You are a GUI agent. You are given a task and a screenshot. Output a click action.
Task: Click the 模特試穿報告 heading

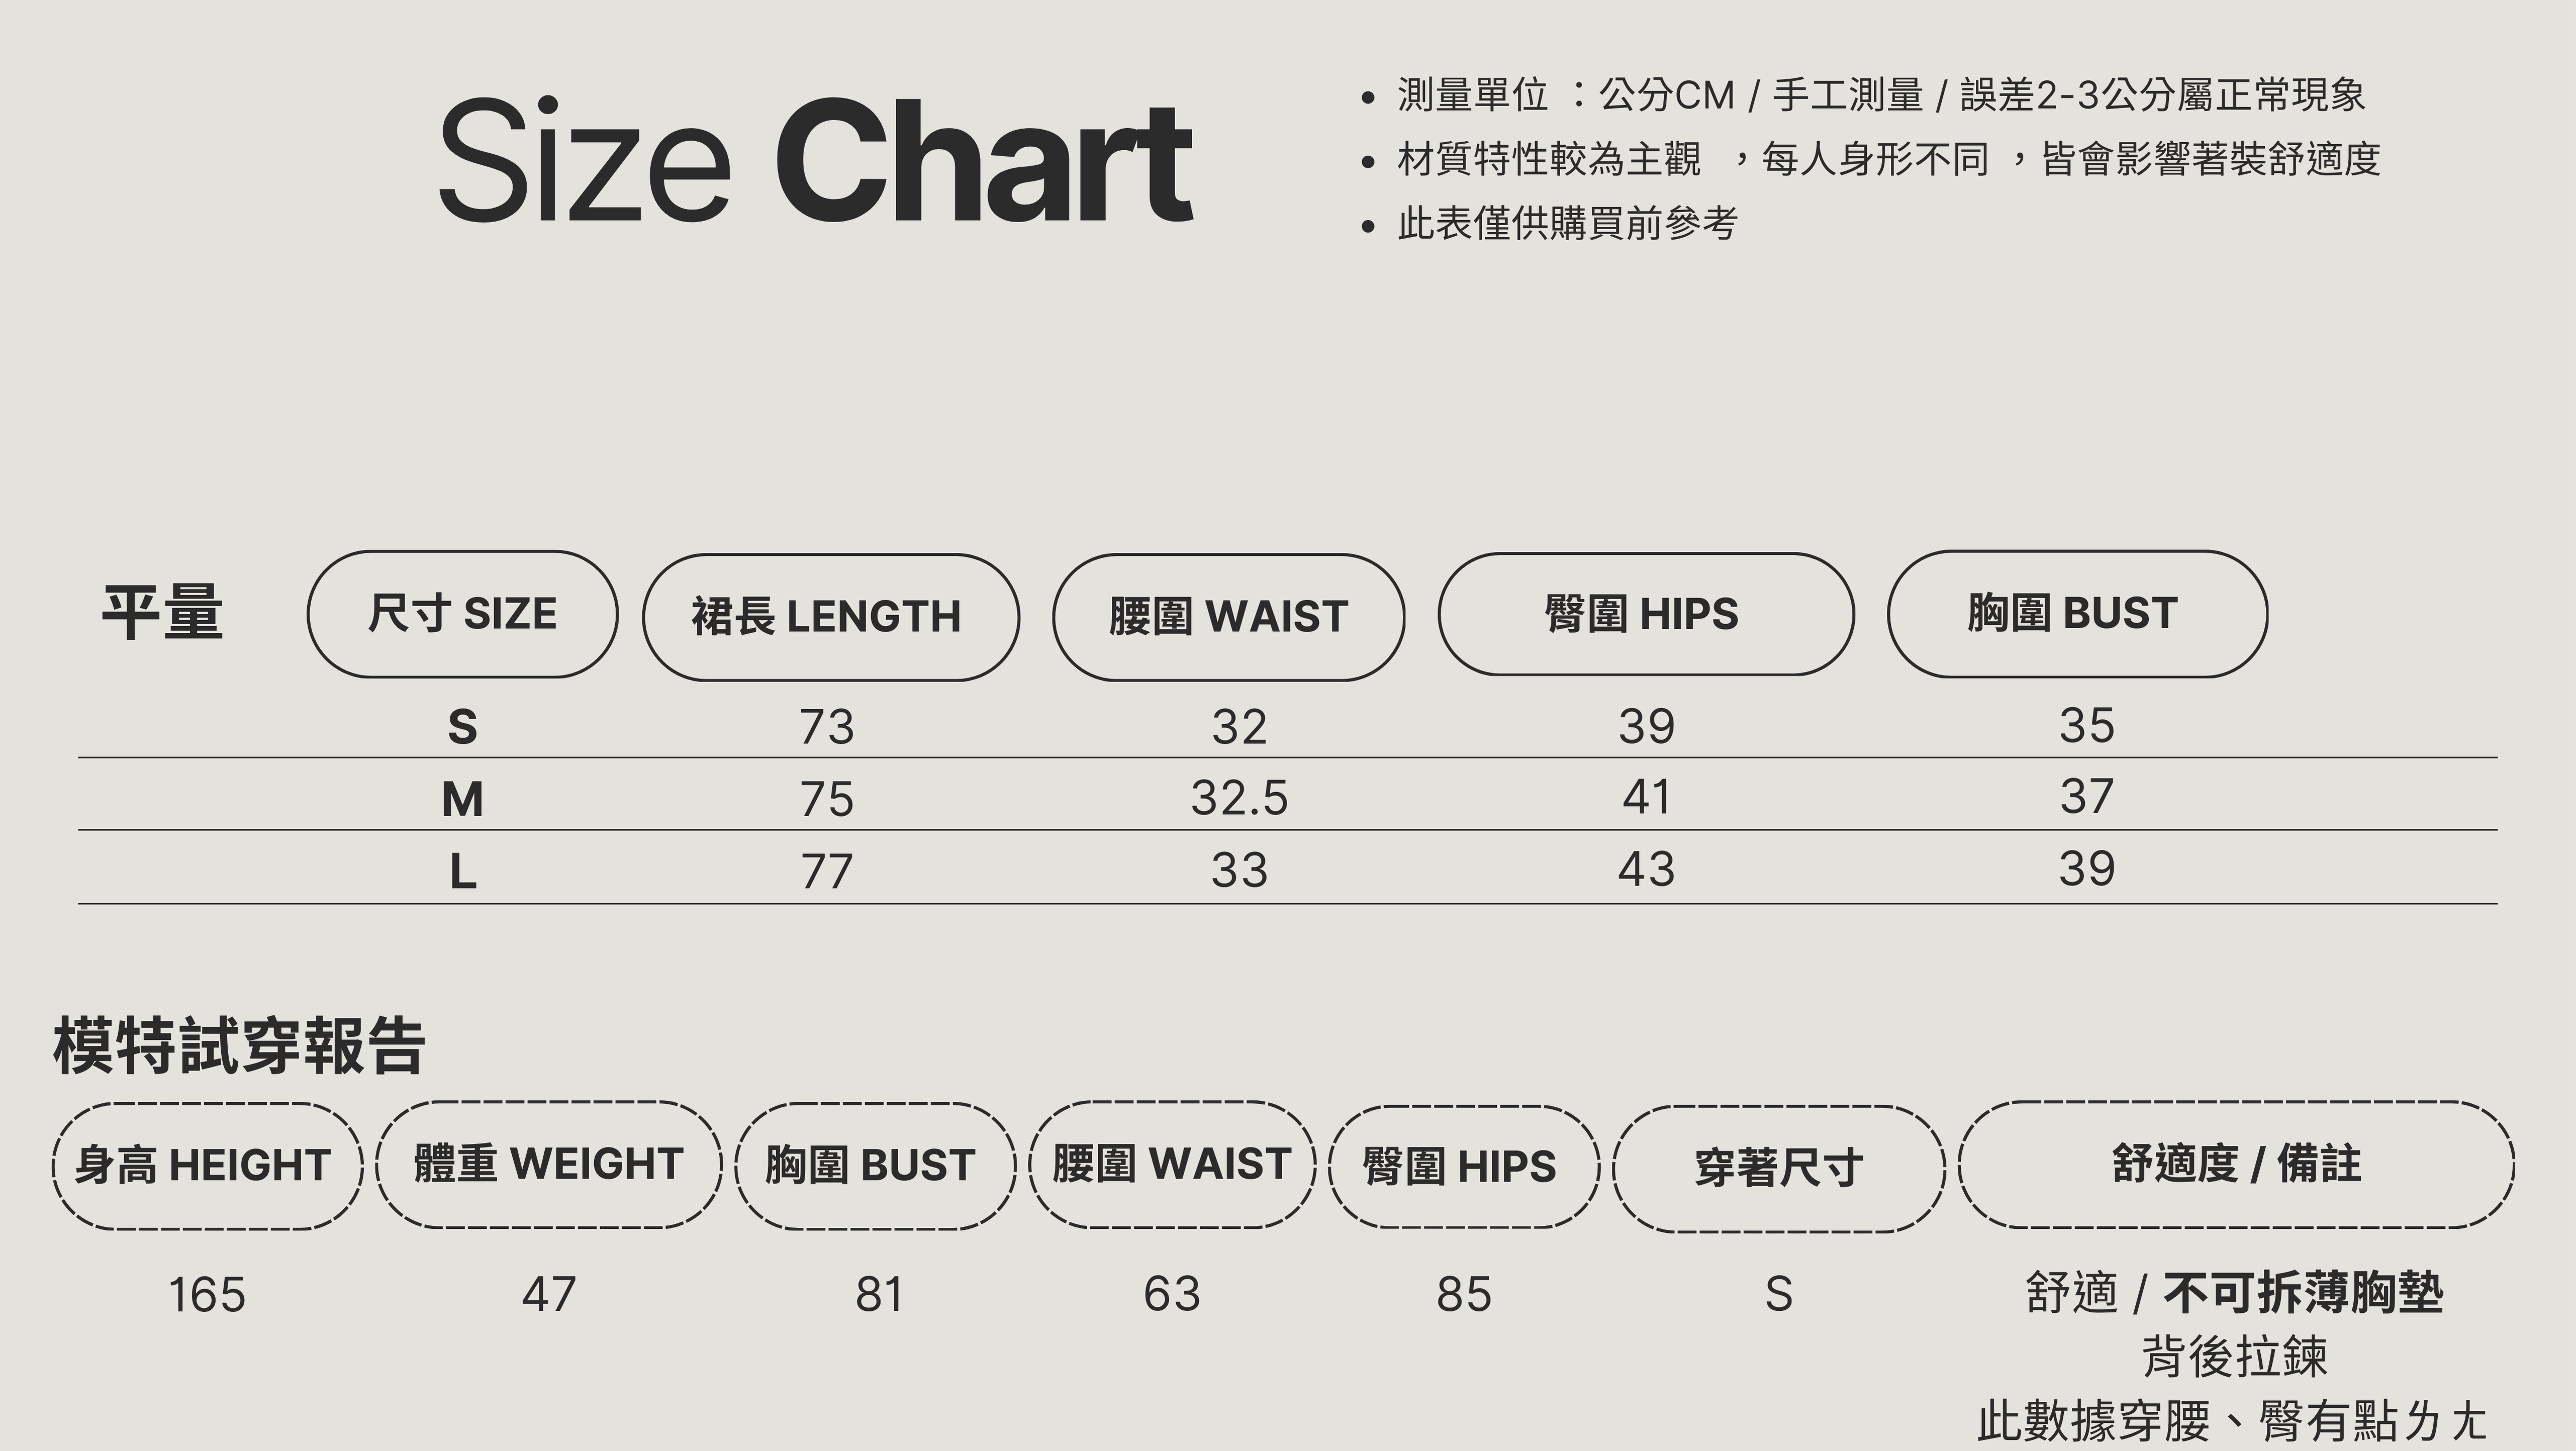(x=240, y=1047)
